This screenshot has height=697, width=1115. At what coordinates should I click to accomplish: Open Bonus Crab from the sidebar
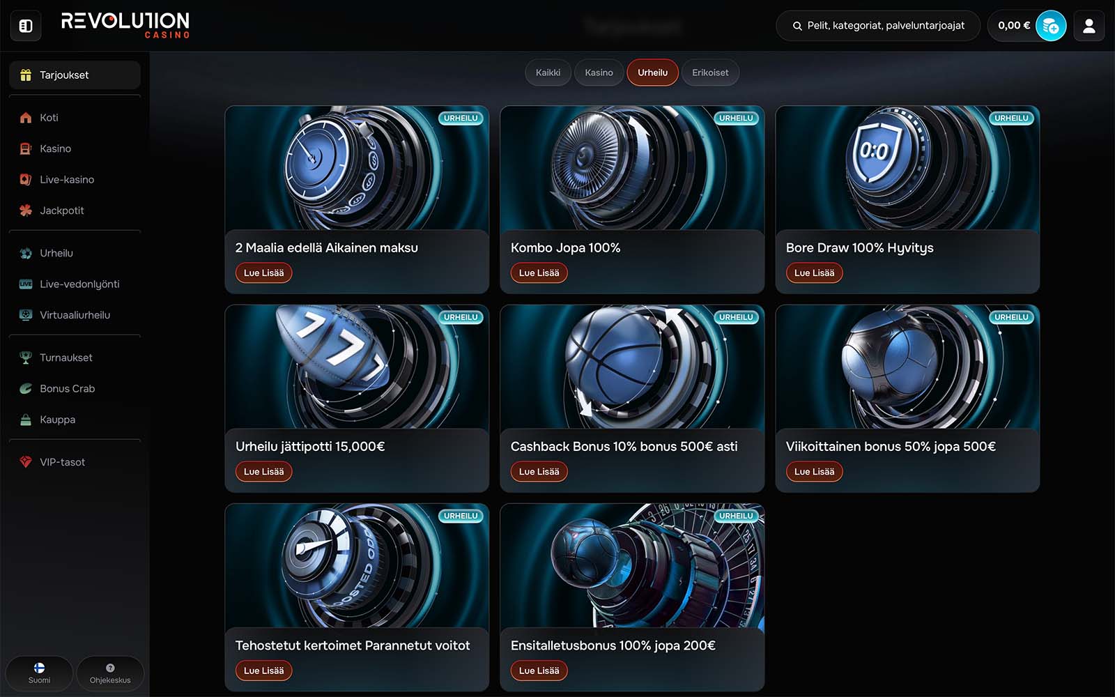click(x=67, y=389)
